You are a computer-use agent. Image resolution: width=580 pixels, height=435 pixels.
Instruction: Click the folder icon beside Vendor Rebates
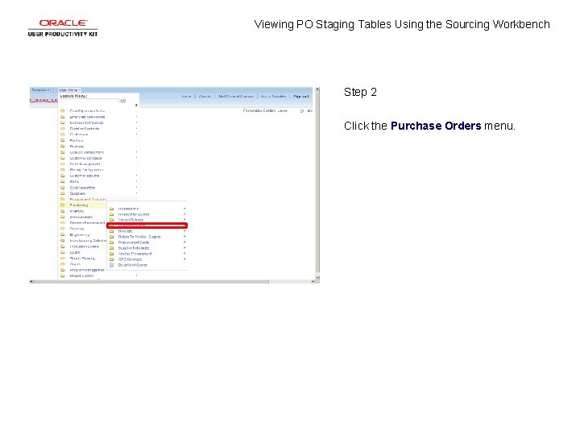tap(112, 220)
